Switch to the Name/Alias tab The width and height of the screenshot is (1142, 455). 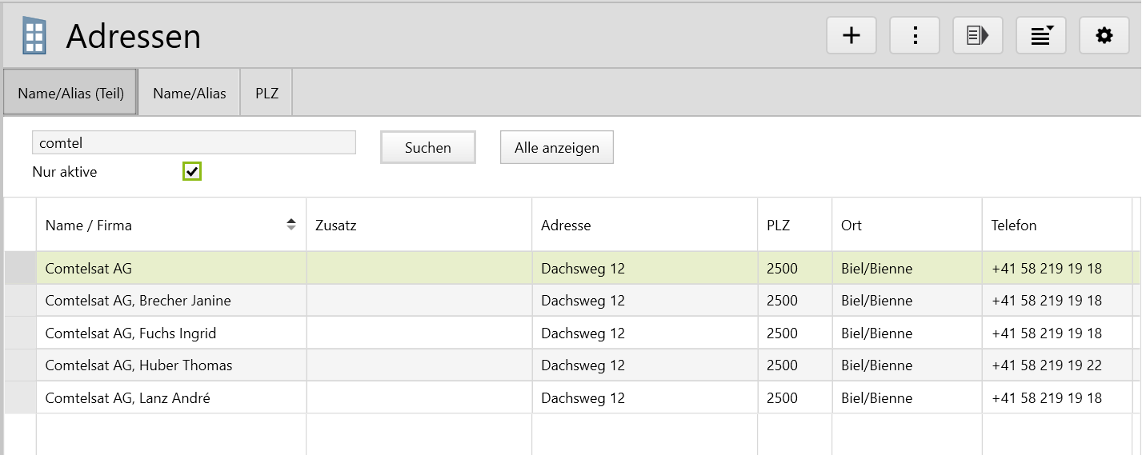pyautogui.click(x=190, y=94)
